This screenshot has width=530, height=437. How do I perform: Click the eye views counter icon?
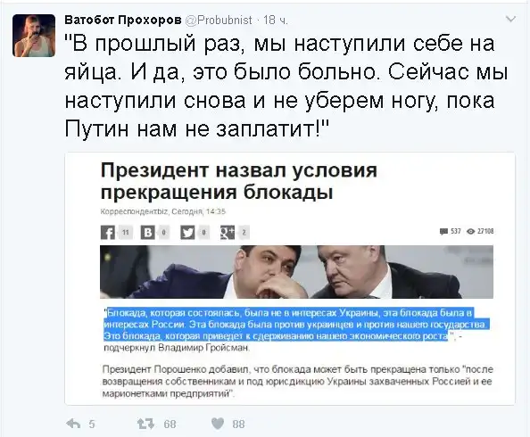[470, 232]
